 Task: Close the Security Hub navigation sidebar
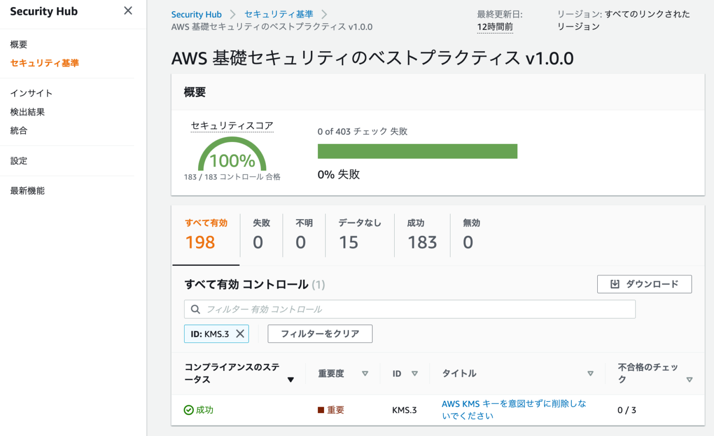coord(128,10)
